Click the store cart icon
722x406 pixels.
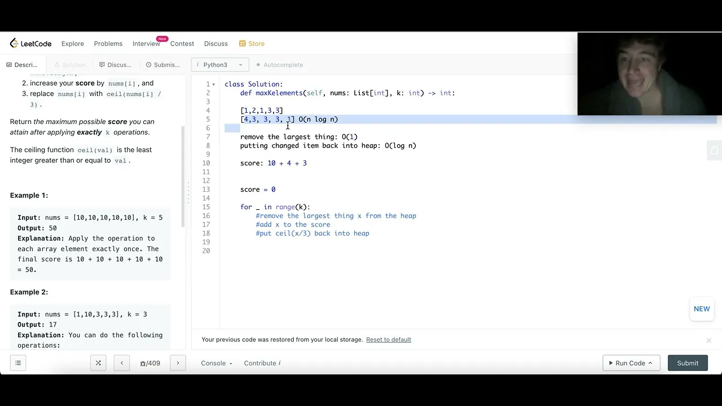[242, 43]
